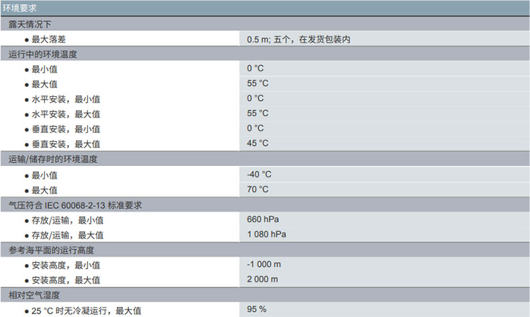Select the 660 hPa pressure value

(263, 220)
